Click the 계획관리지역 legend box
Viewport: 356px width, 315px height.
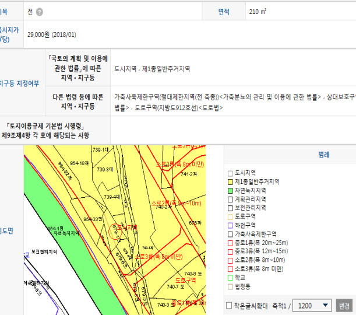coord(230,199)
